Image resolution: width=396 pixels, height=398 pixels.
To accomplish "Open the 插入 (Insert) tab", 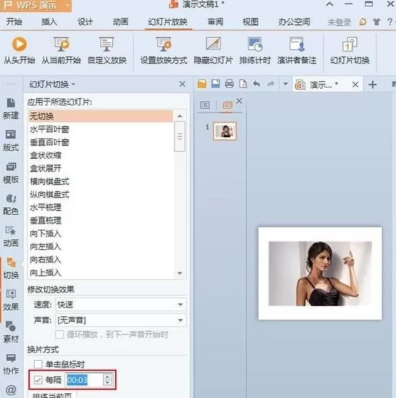I will click(x=49, y=22).
